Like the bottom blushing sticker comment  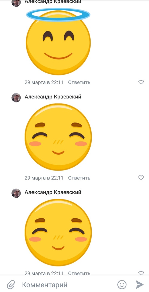(141, 273)
